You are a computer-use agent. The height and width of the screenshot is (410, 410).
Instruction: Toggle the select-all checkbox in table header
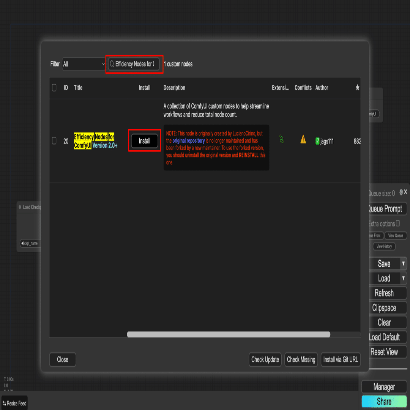click(x=54, y=88)
